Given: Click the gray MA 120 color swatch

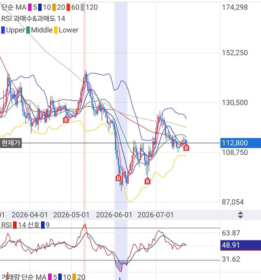Looking at the screenshot, I should pos(83,7).
